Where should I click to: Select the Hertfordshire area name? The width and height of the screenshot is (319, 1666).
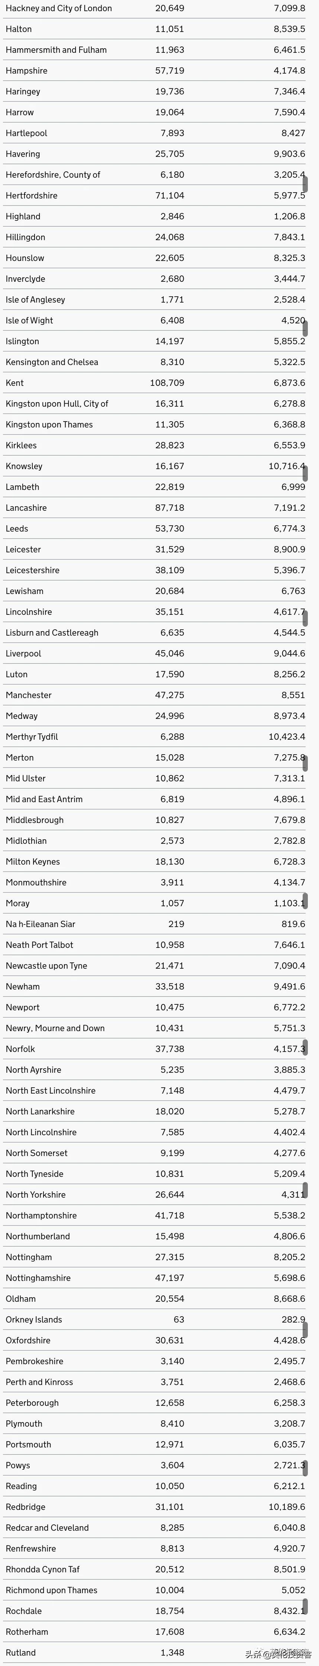32,195
